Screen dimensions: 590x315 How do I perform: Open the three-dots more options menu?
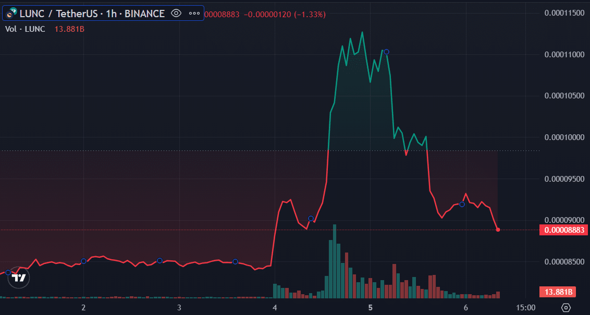click(194, 14)
